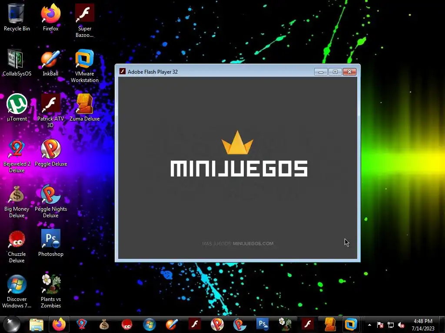The image size is (445, 333).
Task: Click the active Adobe Flash Player taskbar button
Action: [308, 324]
